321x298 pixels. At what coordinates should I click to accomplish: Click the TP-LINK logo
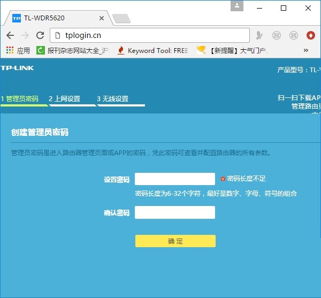click(x=17, y=68)
